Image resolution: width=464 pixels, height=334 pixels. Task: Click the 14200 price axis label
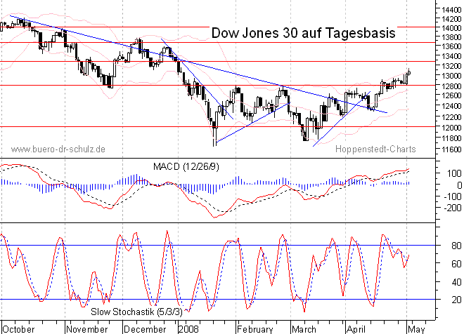click(x=451, y=19)
